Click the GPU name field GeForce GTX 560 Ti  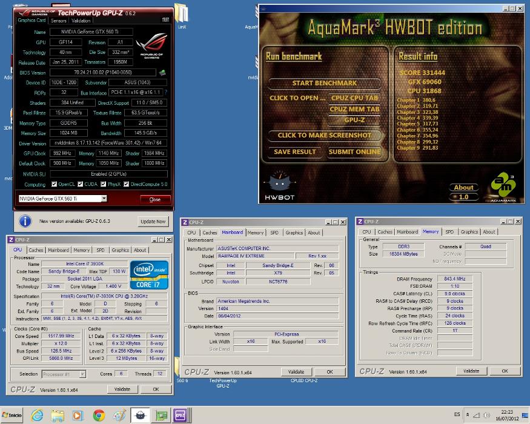[91, 31]
